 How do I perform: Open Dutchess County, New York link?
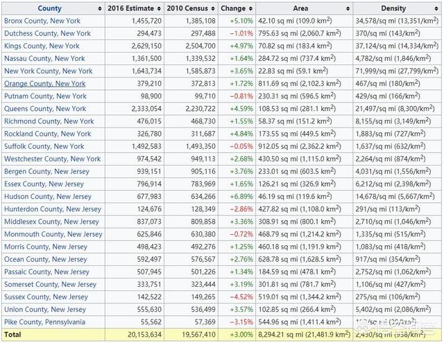(47, 33)
